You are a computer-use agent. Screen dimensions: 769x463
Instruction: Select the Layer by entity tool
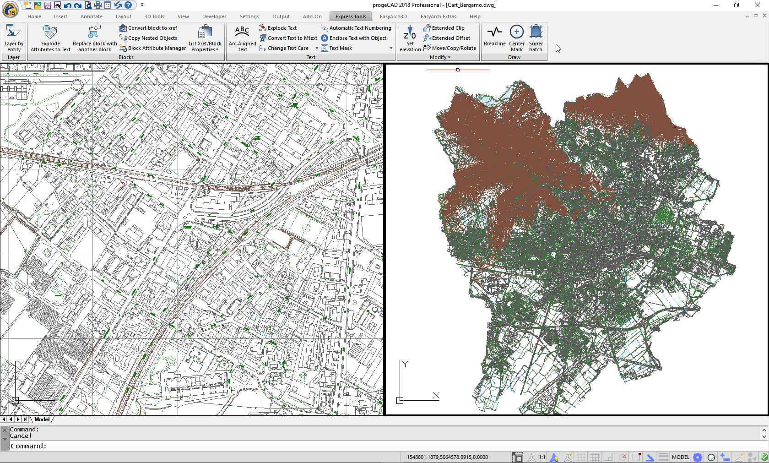[14, 38]
